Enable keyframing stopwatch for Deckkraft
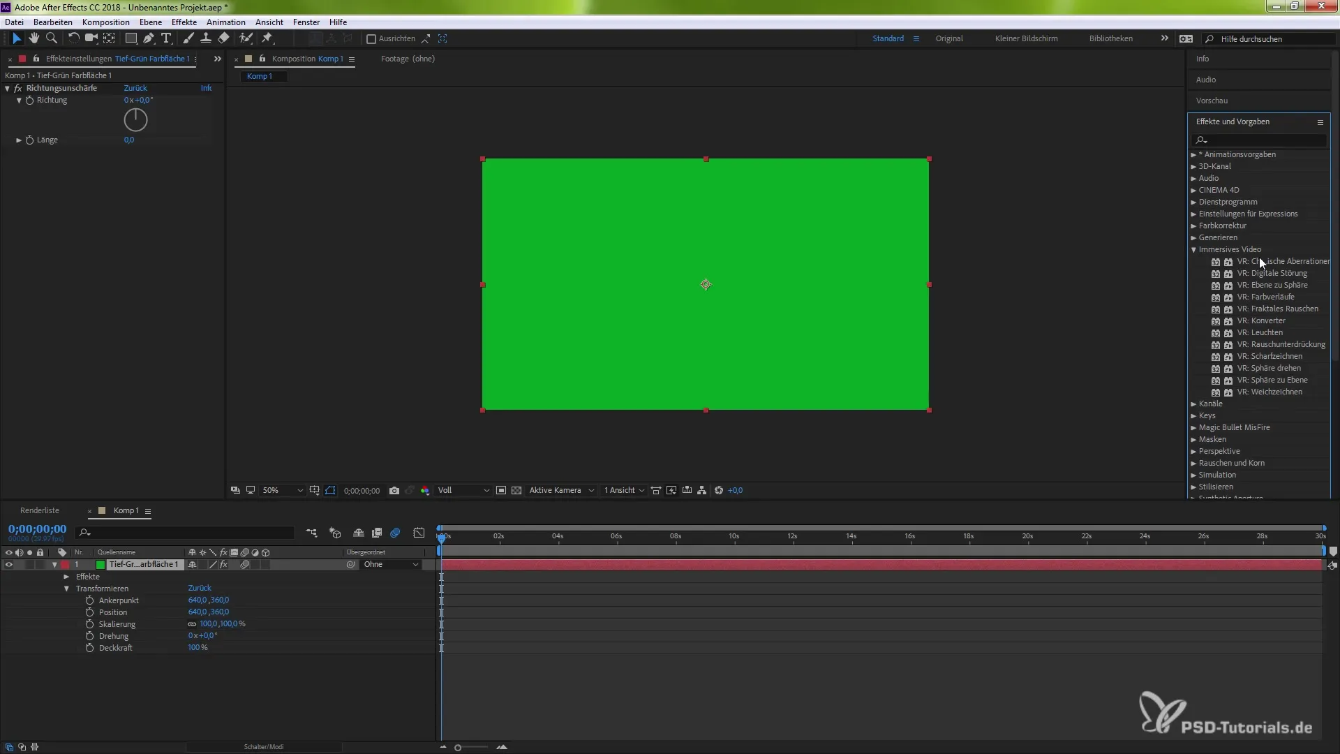This screenshot has height=754, width=1340. (x=89, y=648)
